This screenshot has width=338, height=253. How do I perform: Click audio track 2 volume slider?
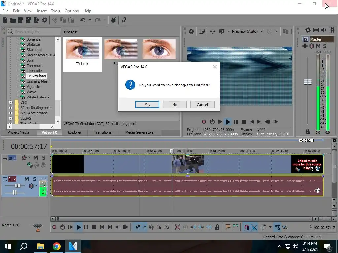pos(17,186)
